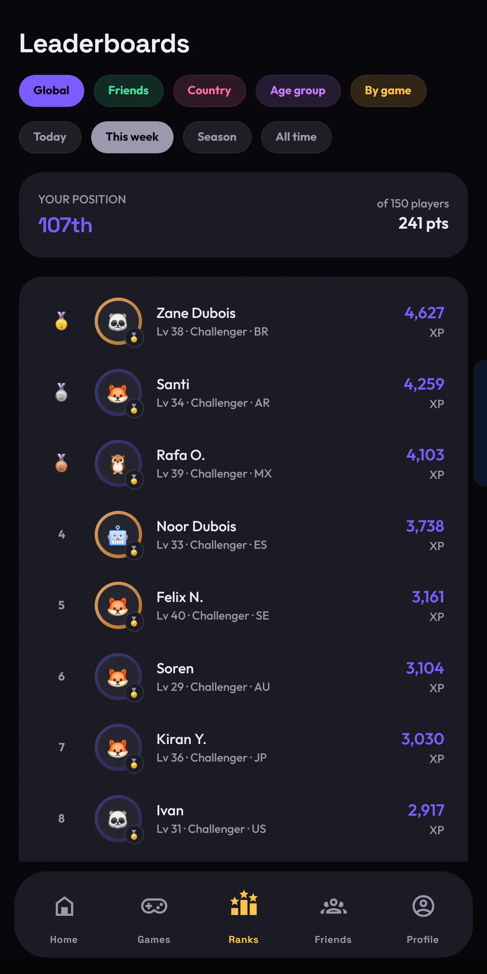Open the Your Position 107th card
The image size is (487, 974).
pos(243,215)
